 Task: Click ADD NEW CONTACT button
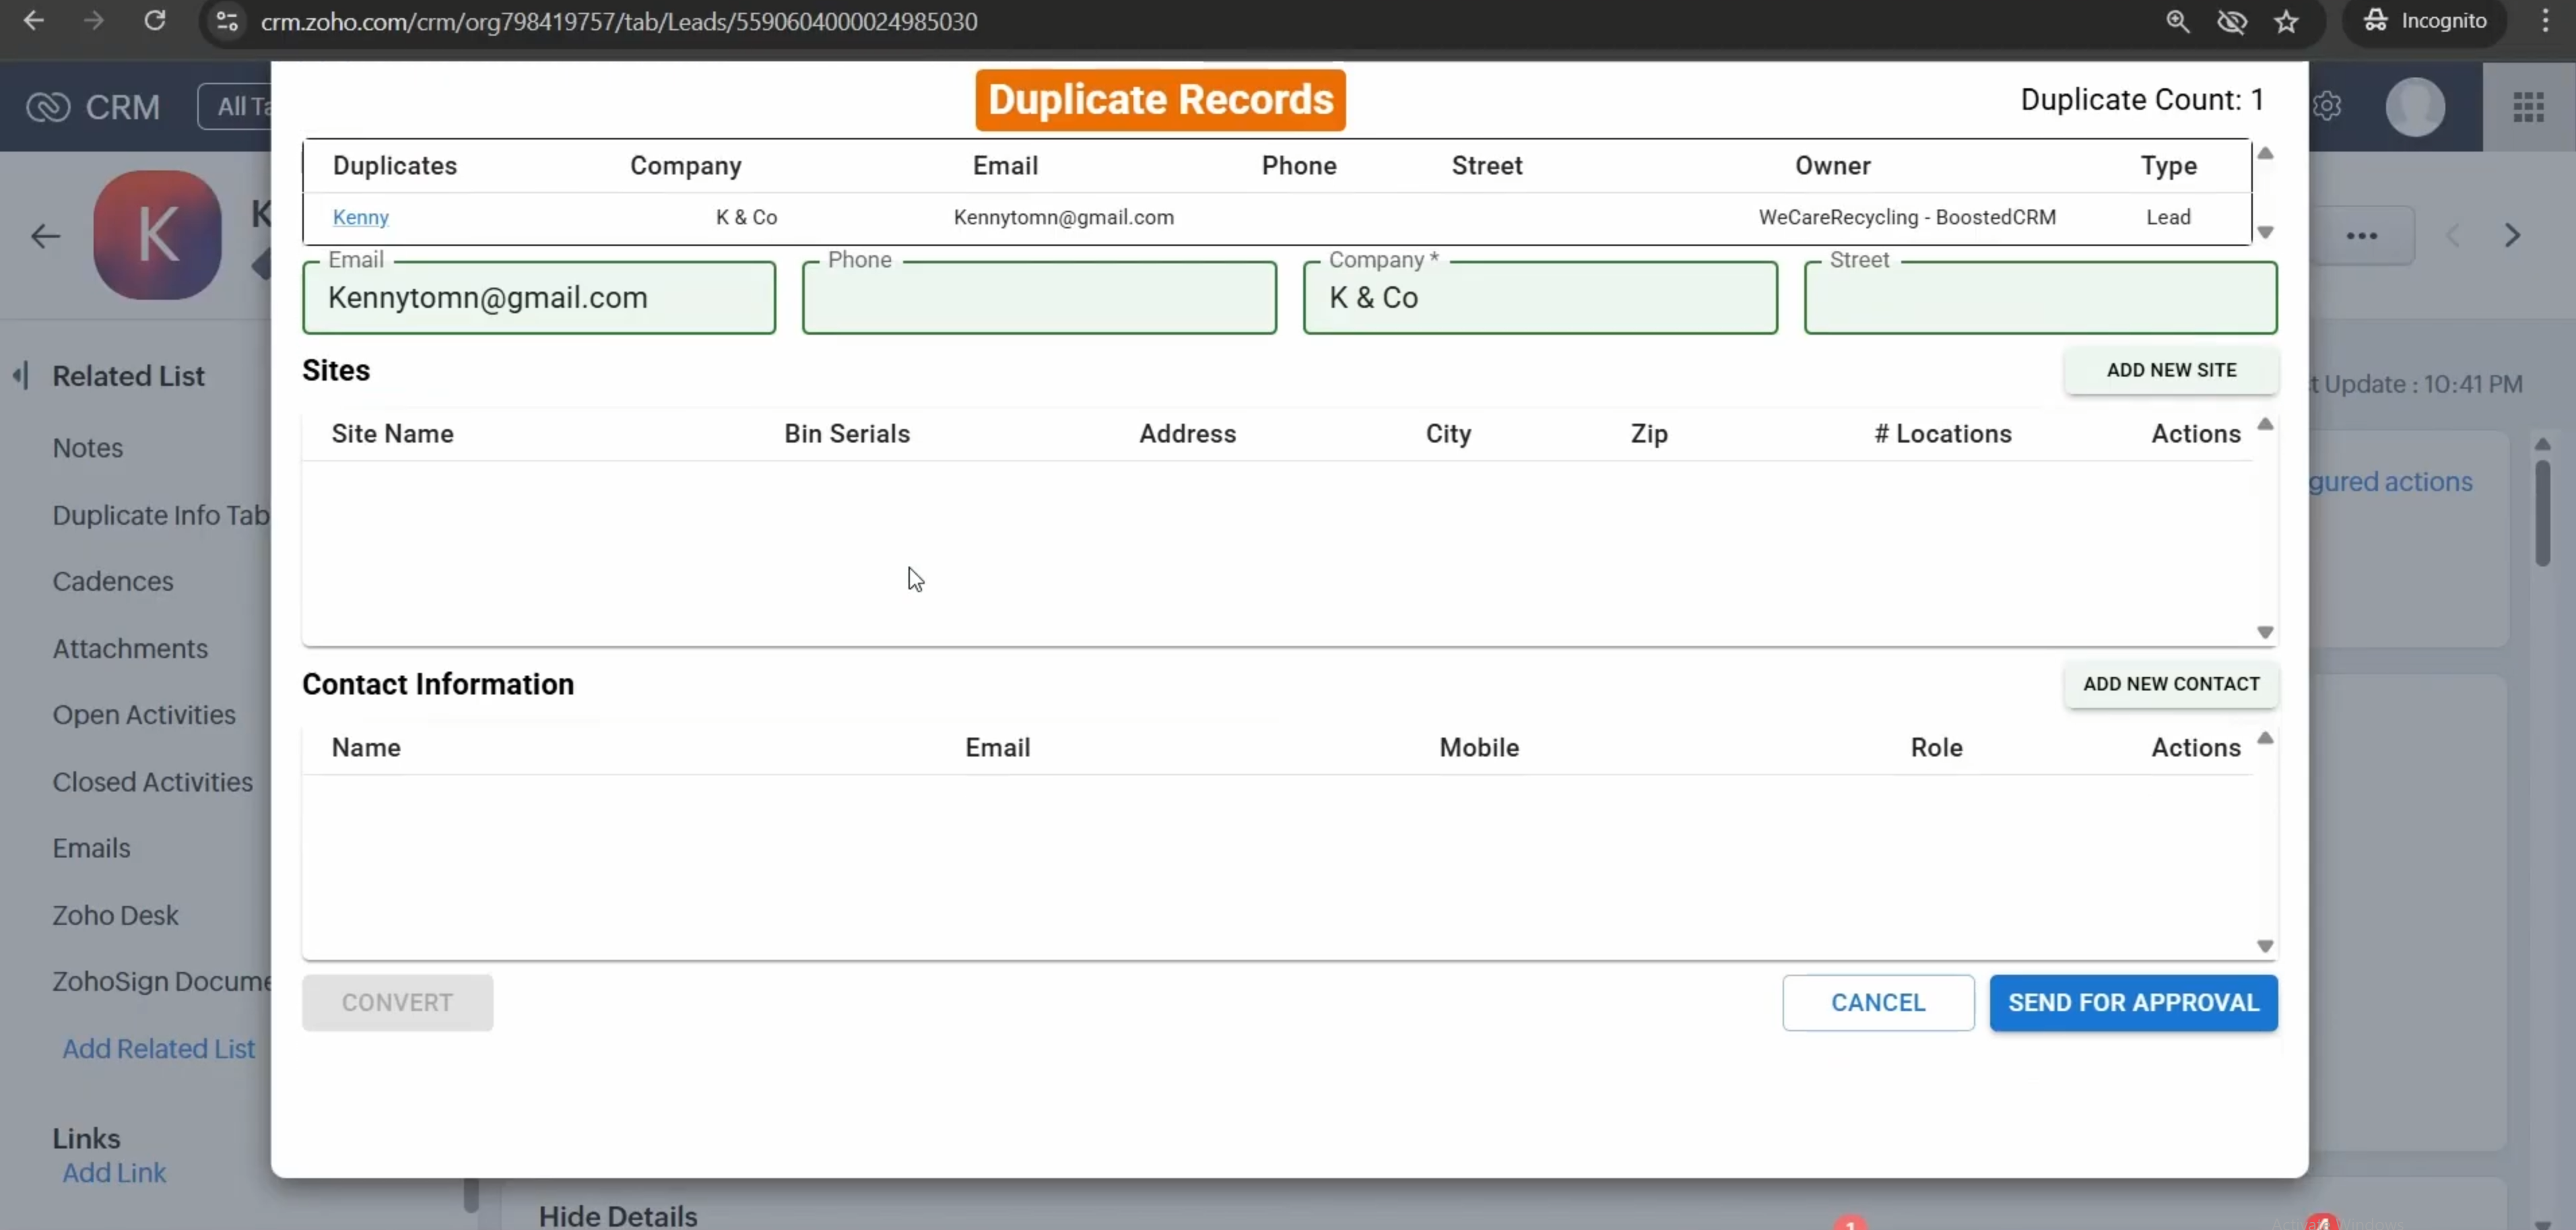[x=2171, y=684]
